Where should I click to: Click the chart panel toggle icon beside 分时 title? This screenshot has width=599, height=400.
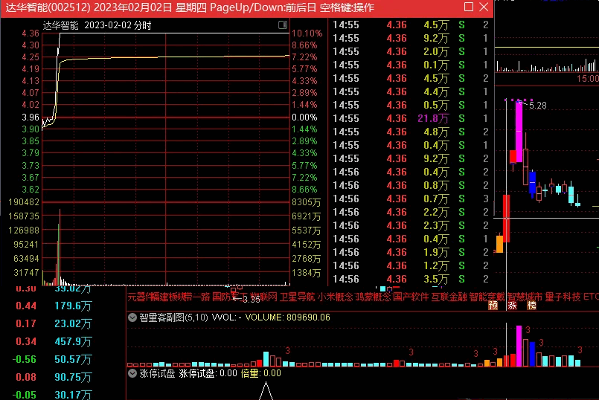283,25
